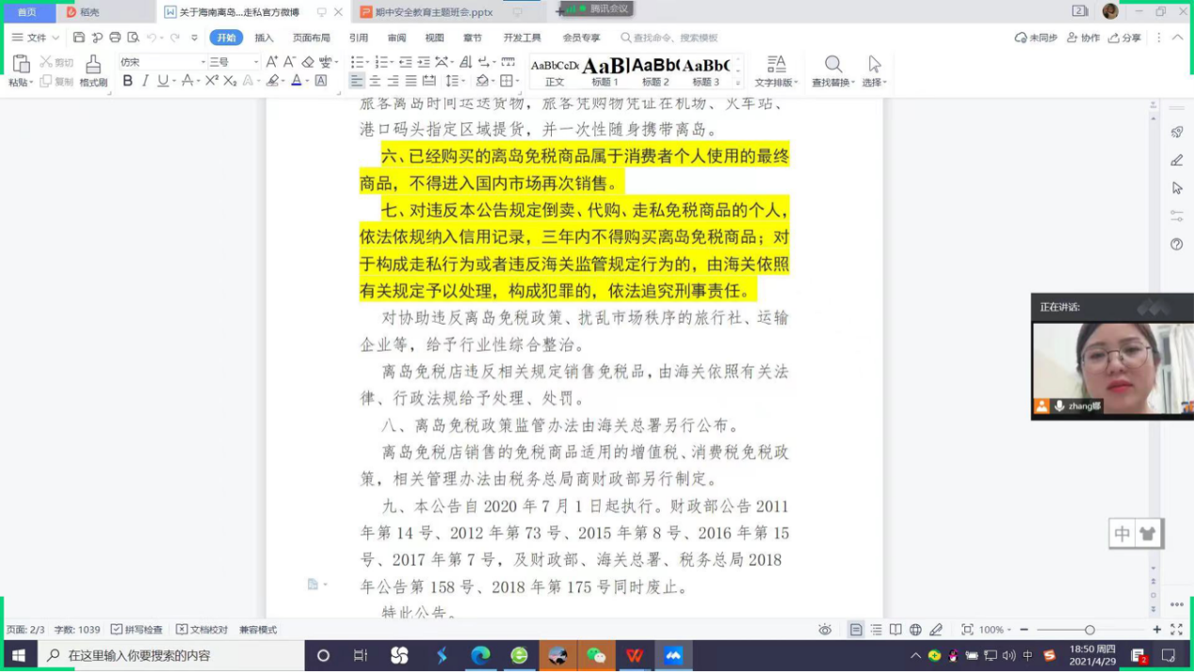Click the save document icon
The image size is (1194, 672).
pyautogui.click(x=79, y=38)
